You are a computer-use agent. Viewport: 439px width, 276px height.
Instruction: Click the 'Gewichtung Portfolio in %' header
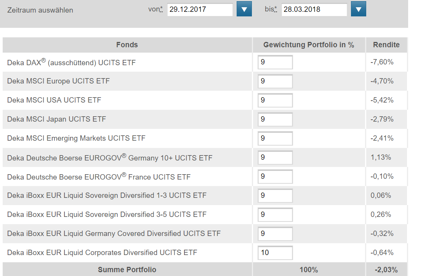click(x=309, y=45)
